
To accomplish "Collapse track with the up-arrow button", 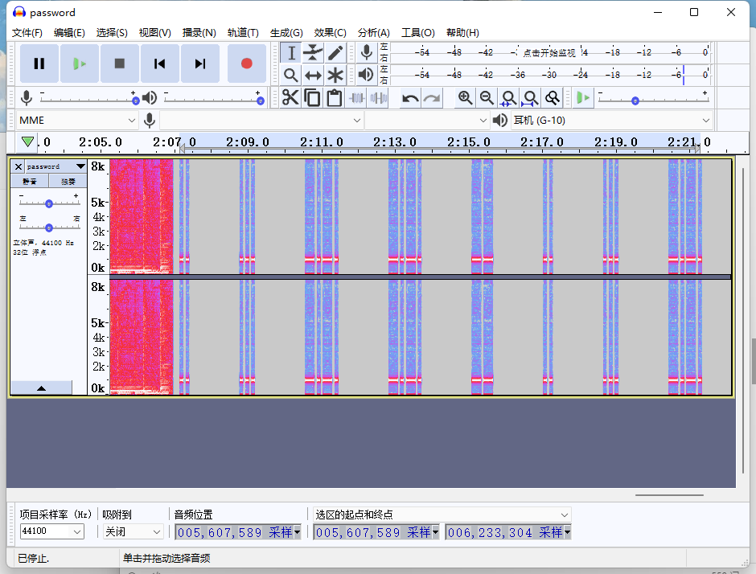I will (42, 387).
